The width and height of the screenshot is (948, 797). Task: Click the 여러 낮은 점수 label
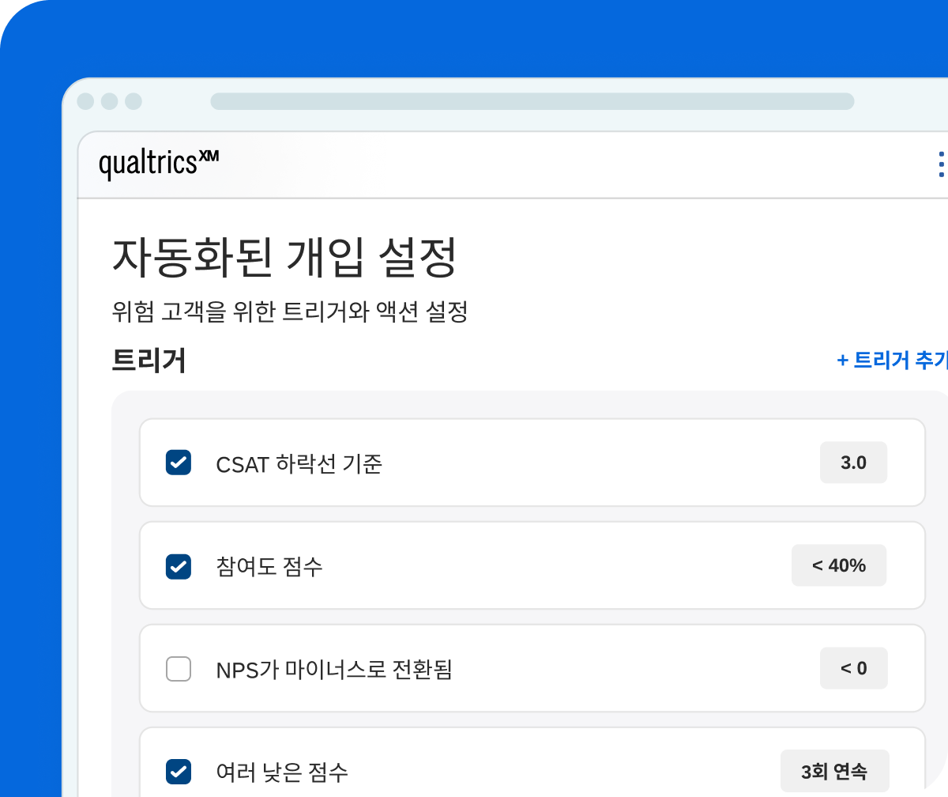click(282, 771)
